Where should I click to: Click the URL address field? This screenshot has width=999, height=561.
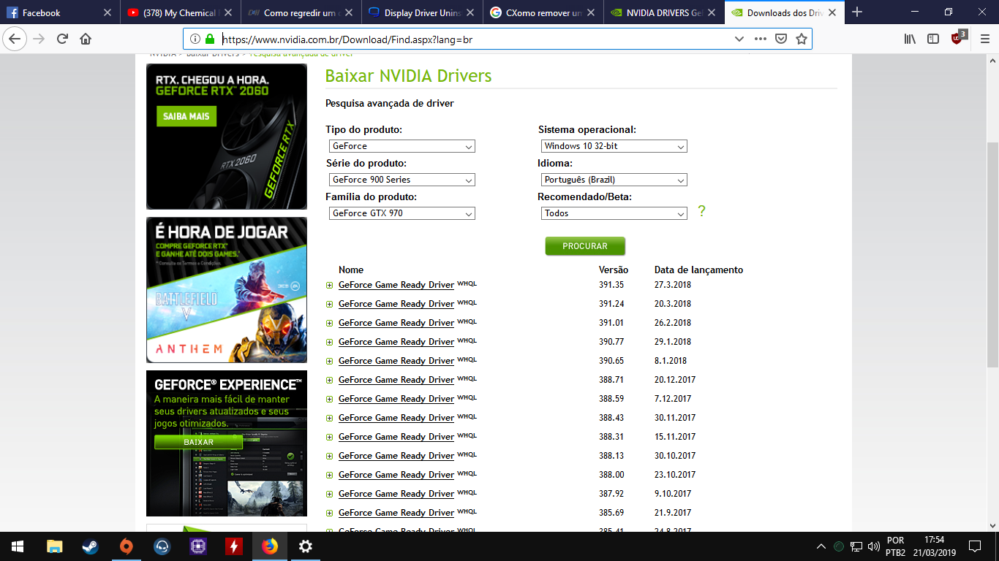(475, 39)
